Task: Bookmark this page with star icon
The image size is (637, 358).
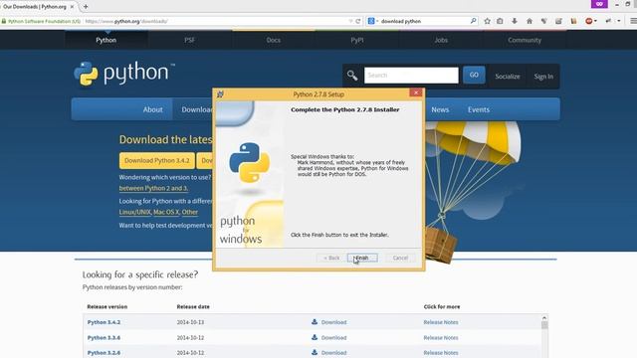Action: tap(487, 21)
